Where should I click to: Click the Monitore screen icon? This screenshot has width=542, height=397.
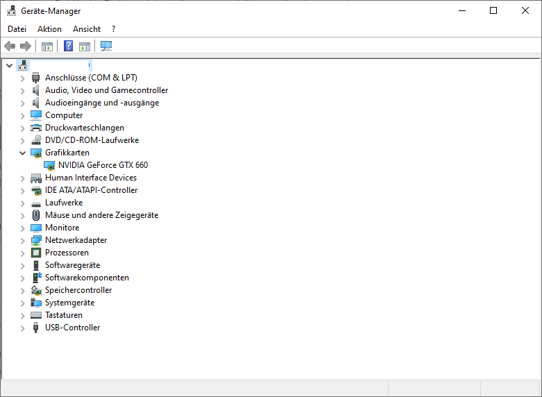[x=36, y=228]
